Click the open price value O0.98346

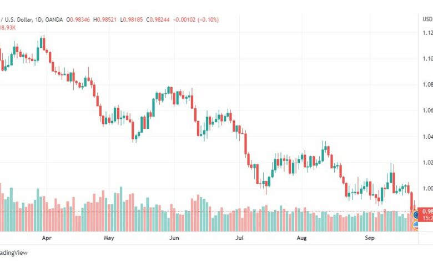[78, 19]
